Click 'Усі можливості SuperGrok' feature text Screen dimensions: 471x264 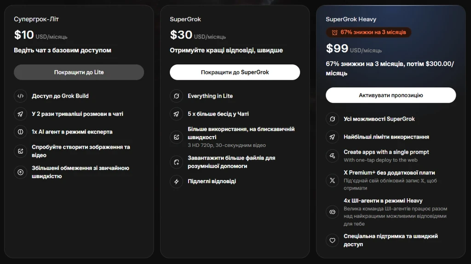pyautogui.click(x=379, y=119)
